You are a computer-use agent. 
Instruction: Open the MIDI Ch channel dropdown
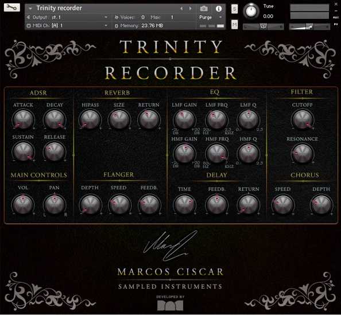coord(67,25)
